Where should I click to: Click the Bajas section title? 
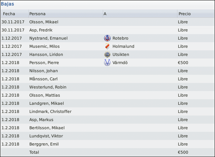[x=7, y=4]
